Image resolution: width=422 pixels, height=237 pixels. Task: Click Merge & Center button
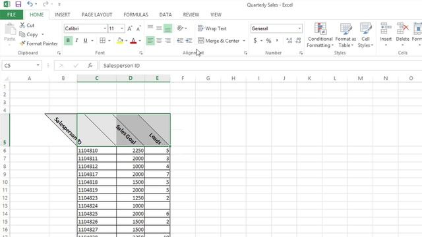point(218,41)
